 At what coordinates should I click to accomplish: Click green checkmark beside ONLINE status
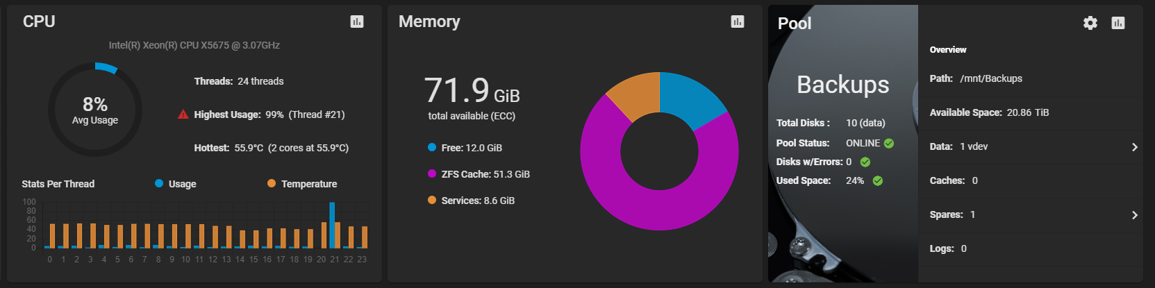tap(889, 143)
